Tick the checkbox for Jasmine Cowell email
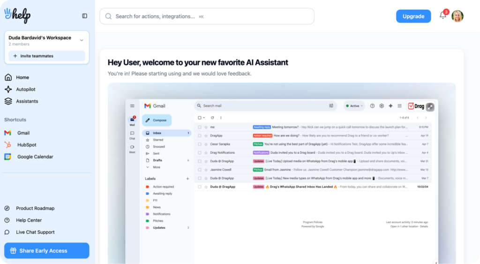The width and height of the screenshot is (480, 264). (200, 170)
